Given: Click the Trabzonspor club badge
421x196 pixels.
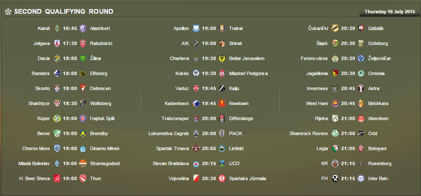Looking at the screenshot, I should click(196, 118).
